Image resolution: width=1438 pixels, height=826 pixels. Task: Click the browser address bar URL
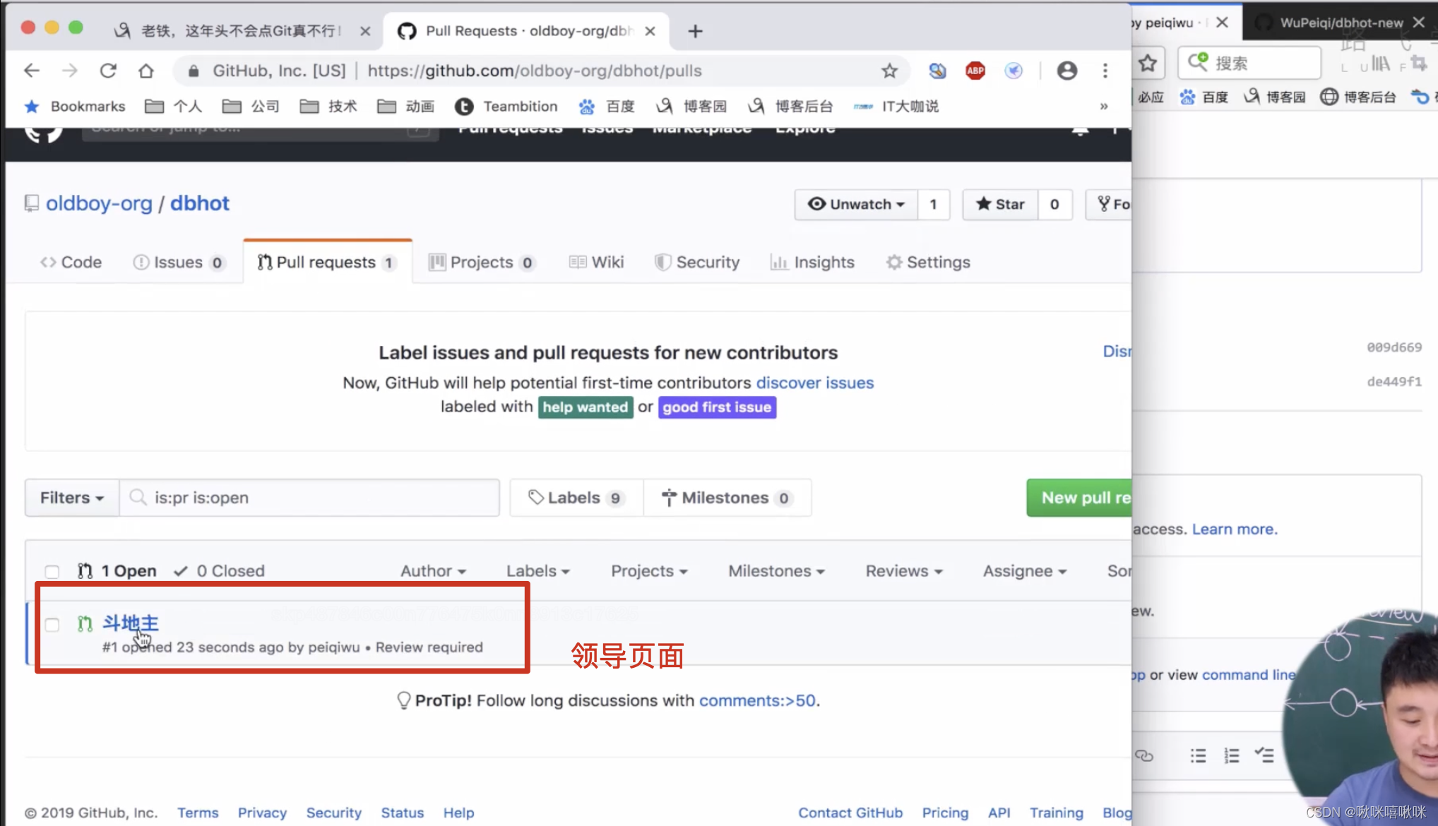coord(535,71)
